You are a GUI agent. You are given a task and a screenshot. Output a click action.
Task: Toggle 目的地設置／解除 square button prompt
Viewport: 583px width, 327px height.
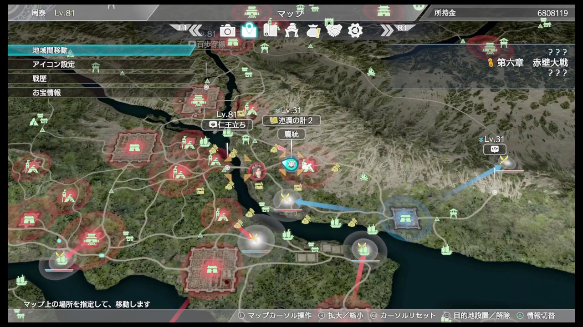pos(477,316)
